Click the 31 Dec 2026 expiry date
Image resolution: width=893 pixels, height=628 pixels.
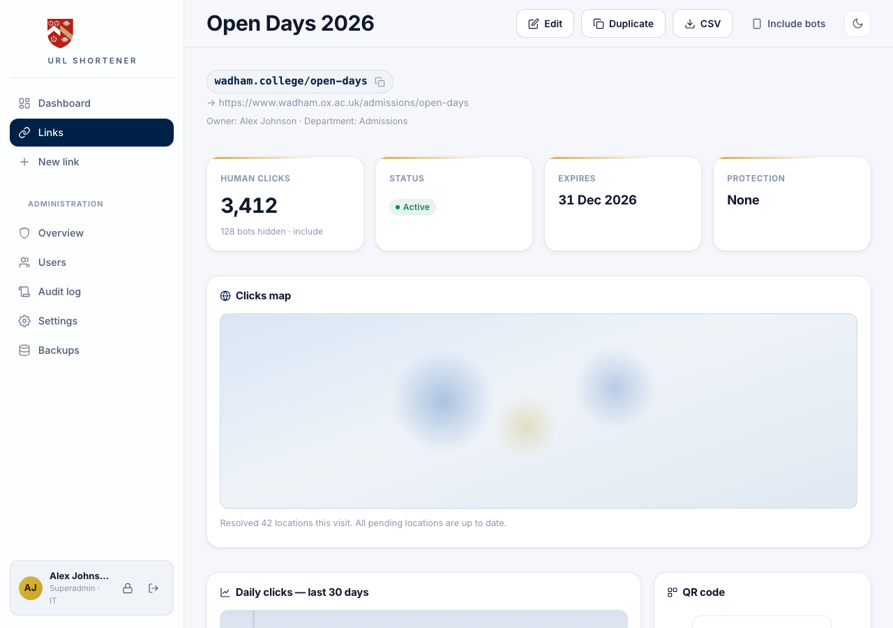coord(597,200)
